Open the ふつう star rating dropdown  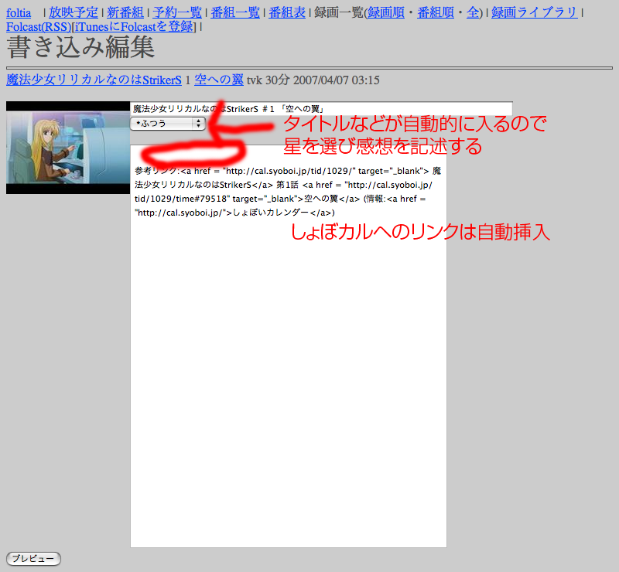(168, 124)
